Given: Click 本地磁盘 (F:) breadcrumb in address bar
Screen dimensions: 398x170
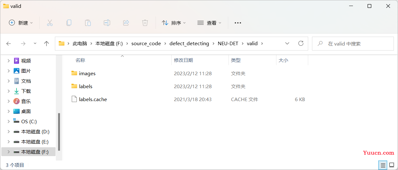Looking at the screenshot, I should pyautogui.click(x=109, y=44).
